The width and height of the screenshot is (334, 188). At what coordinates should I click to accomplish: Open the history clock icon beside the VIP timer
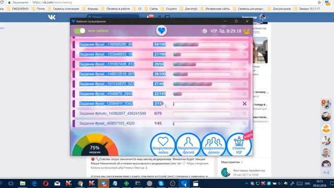pos(205,31)
